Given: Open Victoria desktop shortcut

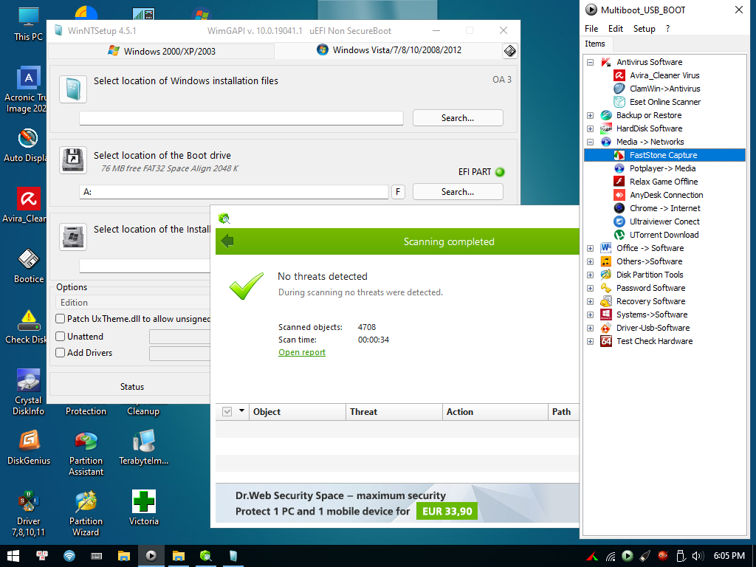Looking at the screenshot, I should pos(144,508).
